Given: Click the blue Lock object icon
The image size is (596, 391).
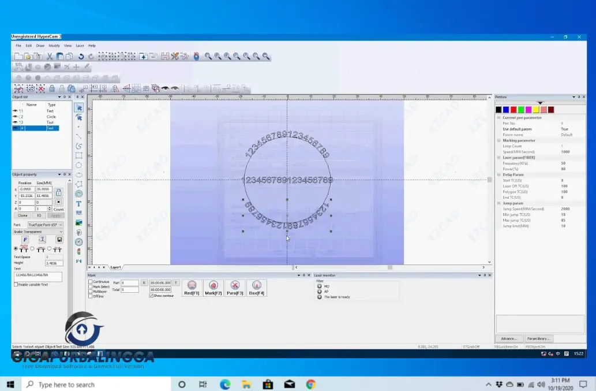Looking at the screenshot, I should [52, 88].
